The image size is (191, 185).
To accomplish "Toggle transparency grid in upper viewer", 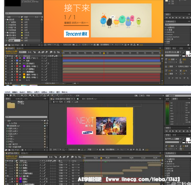I will coord(98,45).
